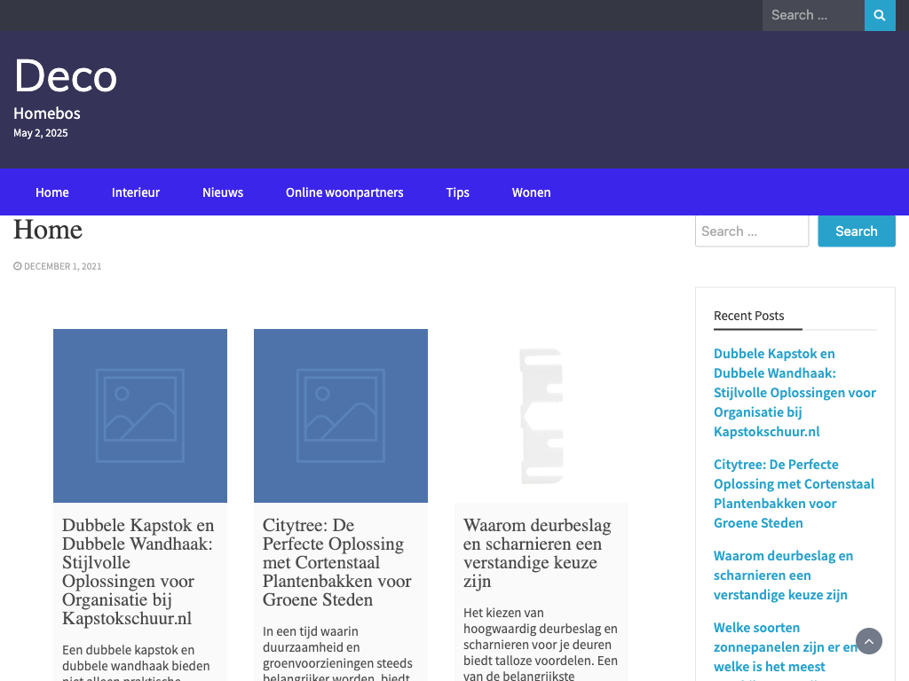This screenshot has width=909, height=681.
Task: Go to the Interieur menu section
Action: (x=136, y=192)
